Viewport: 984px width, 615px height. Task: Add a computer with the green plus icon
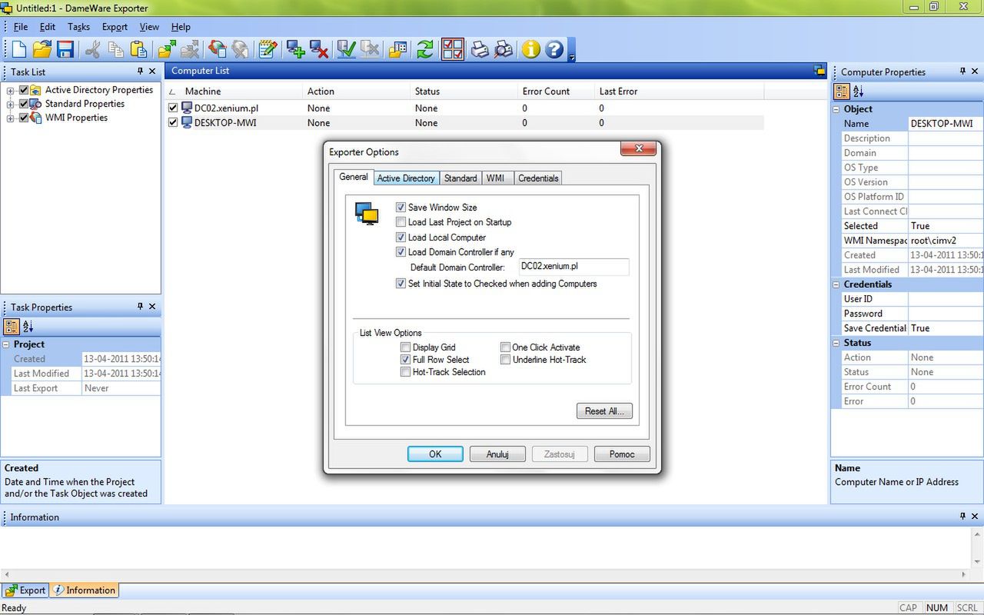pyautogui.click(x=296, y=49)
